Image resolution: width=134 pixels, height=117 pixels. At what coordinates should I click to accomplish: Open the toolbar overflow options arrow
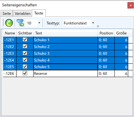(x=98, y=26)
